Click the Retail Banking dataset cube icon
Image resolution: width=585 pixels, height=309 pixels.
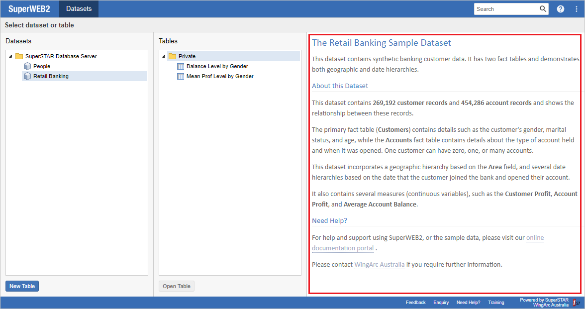coord(27,76)
